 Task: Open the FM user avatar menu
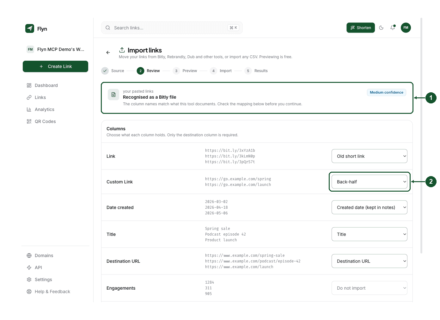406,28
